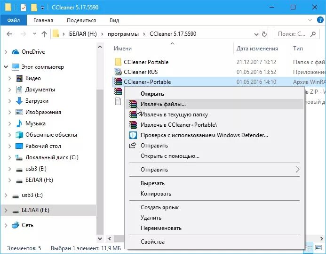
Task: Click the OneDrive cloud icon
Action: tap(16, 52)
